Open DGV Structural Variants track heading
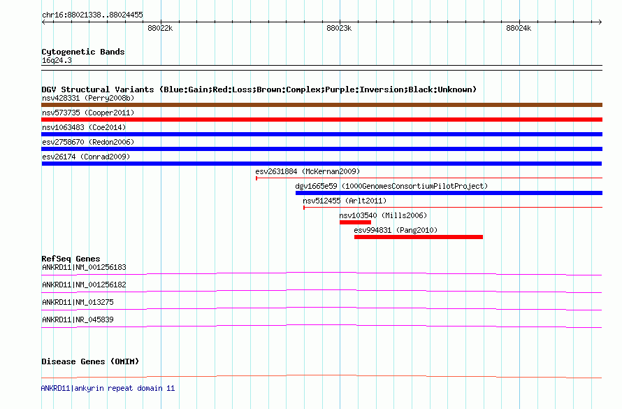622x409 pixels. (259, 89)
